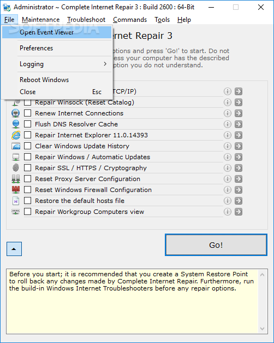Viewport: 274px width, 343px height.
Task: Run arrow icon for Renew Internet Connections
Action: pyautogui.click(x=239, y=113)
